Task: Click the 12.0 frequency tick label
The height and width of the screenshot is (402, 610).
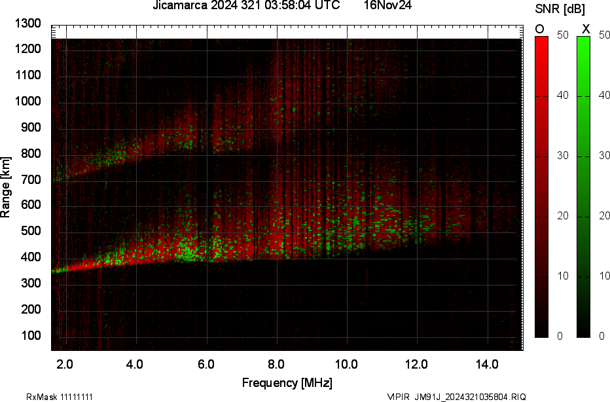Action: pos(416,364)
